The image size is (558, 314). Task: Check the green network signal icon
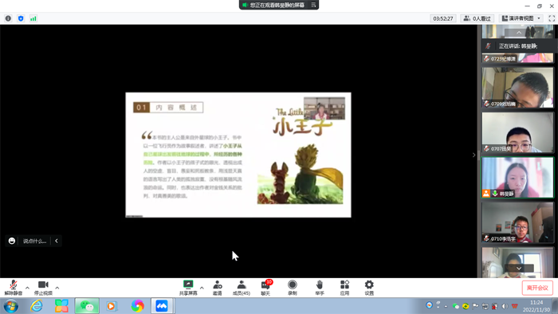pos(33,18)
